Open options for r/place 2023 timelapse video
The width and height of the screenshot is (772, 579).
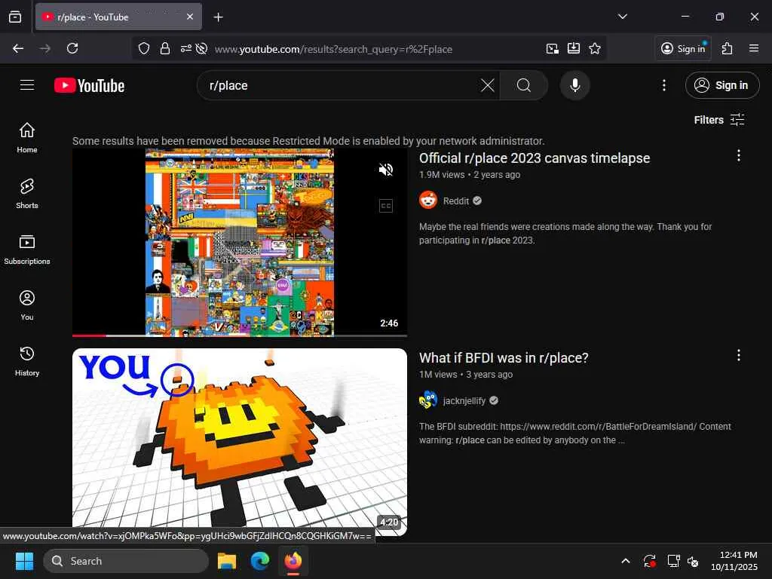click(739, 155)
